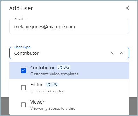138x116 pixels.
Task: Clear the selected User Type value
Action: tap(112, 53)
